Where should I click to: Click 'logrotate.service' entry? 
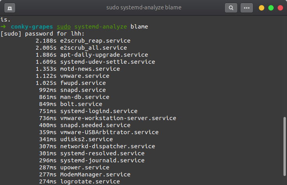point(90,181)
